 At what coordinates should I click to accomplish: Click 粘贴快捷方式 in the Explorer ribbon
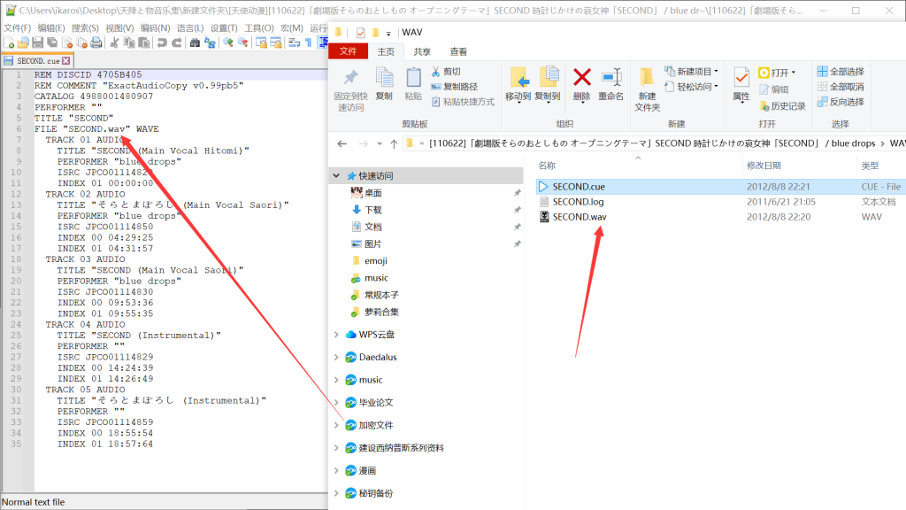click(x=463, y=102)
